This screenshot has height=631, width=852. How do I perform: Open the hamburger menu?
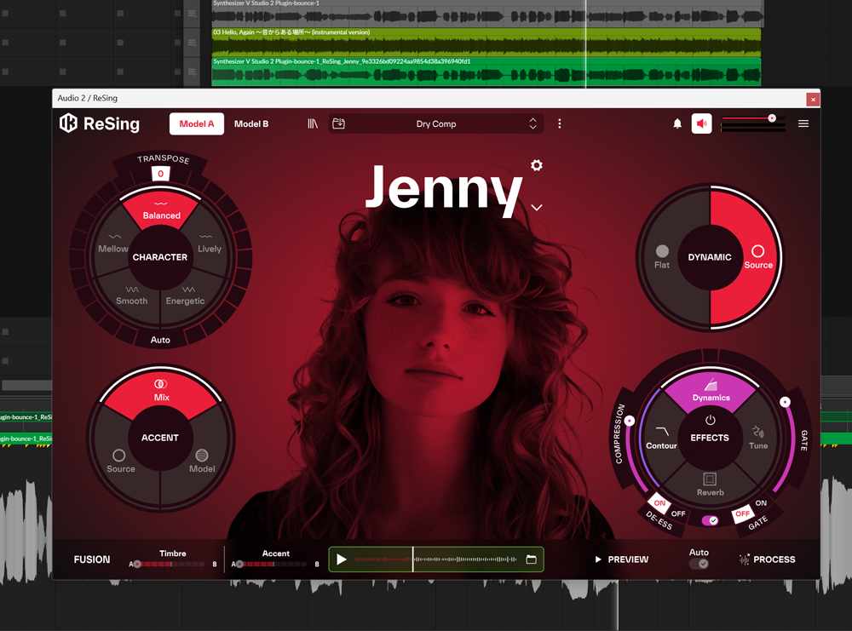[803, 124]
